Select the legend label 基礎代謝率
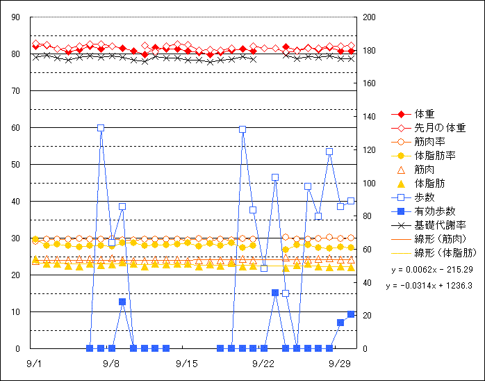Viewport: 485px width, 381px height. pos(440,225)
